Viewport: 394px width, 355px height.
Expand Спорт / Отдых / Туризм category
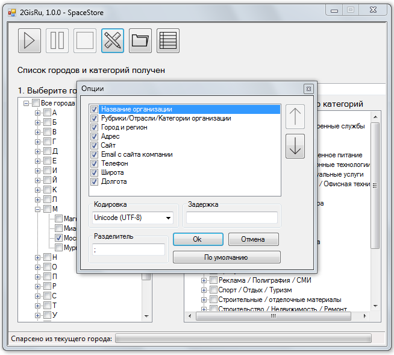click(x=204, y=290)
